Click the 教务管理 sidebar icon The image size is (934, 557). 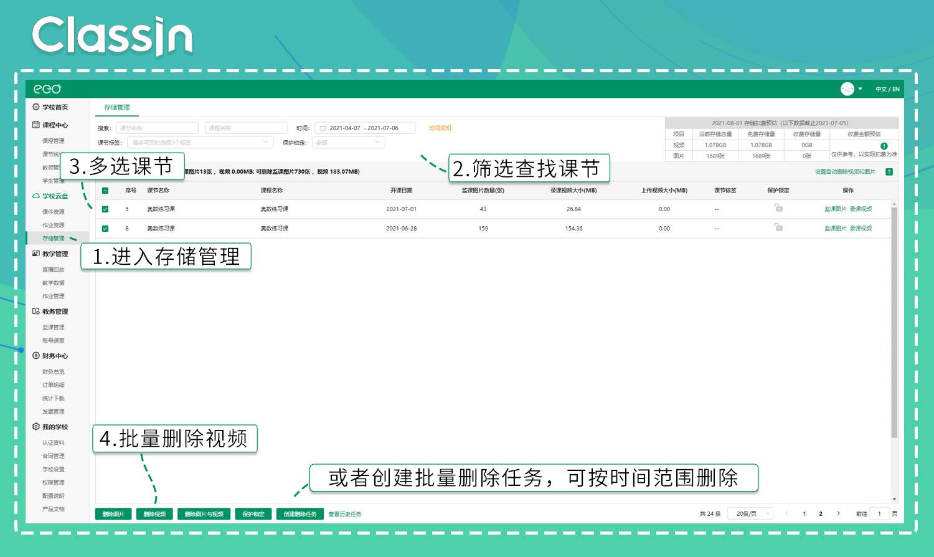point(36,311)
